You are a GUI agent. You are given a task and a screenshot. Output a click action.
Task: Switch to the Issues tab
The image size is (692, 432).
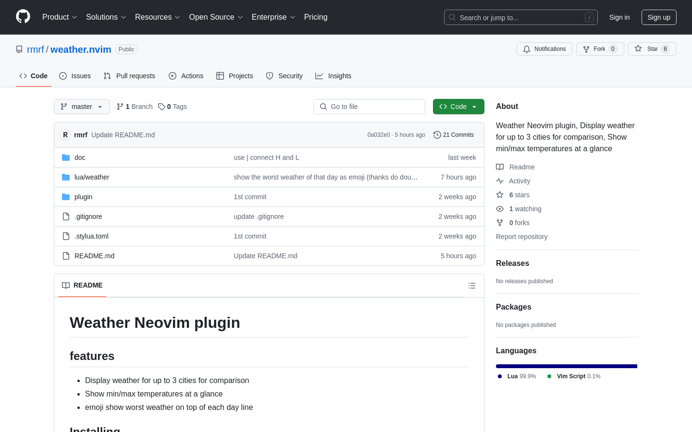pyautogui.click(x=75, y=76)
